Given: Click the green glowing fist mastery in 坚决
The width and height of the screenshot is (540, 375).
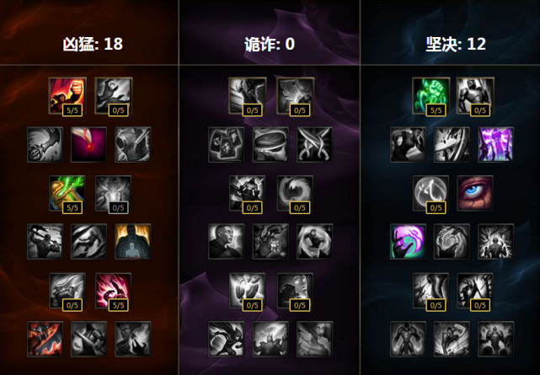Looking at the screenshot, I should tap(430, 96).
